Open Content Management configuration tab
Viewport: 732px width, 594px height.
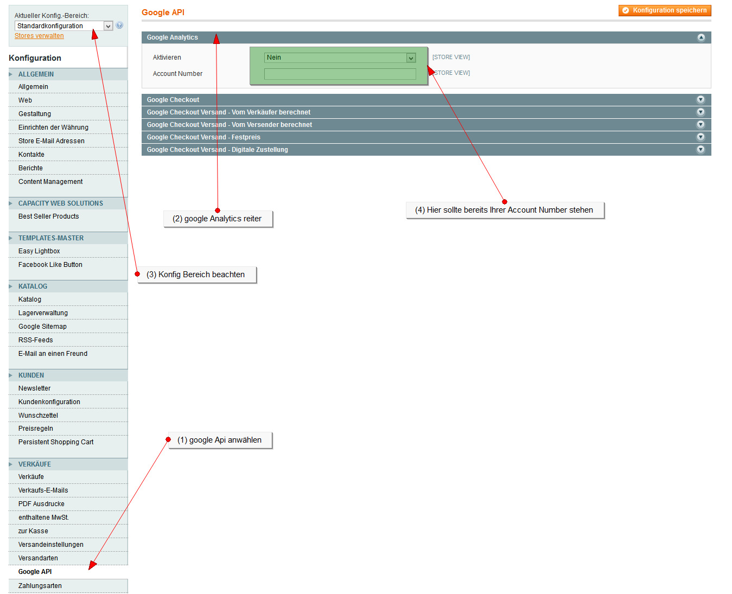[68, 182]
